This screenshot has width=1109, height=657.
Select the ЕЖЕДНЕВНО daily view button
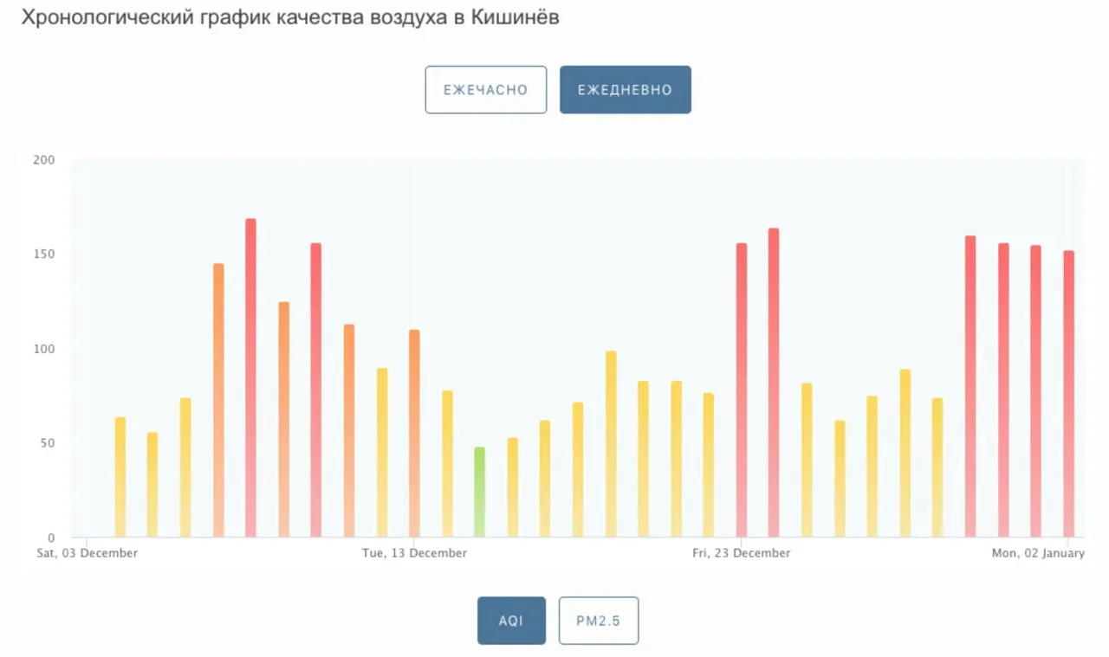coord(625,89)
